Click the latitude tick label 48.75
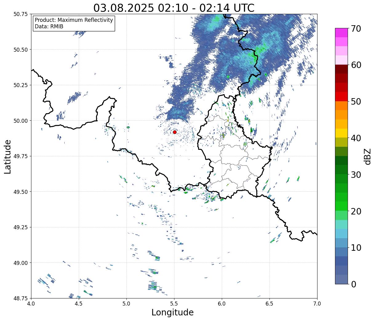This screenshot has width=375, height=320. [x=21, y=298]
